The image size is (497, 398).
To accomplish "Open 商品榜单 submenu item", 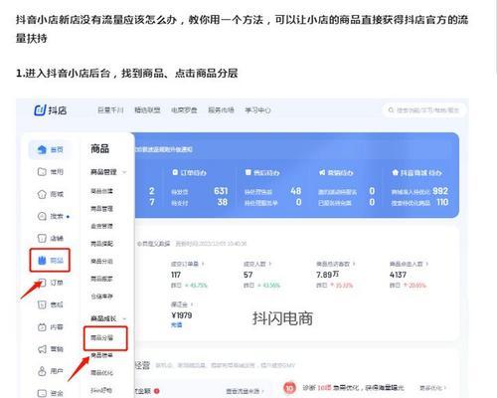I will click(101, 355).
